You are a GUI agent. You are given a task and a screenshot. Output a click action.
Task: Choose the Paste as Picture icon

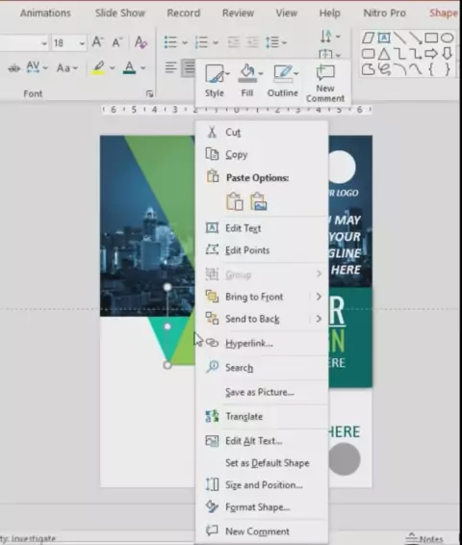tap(259, 201)
